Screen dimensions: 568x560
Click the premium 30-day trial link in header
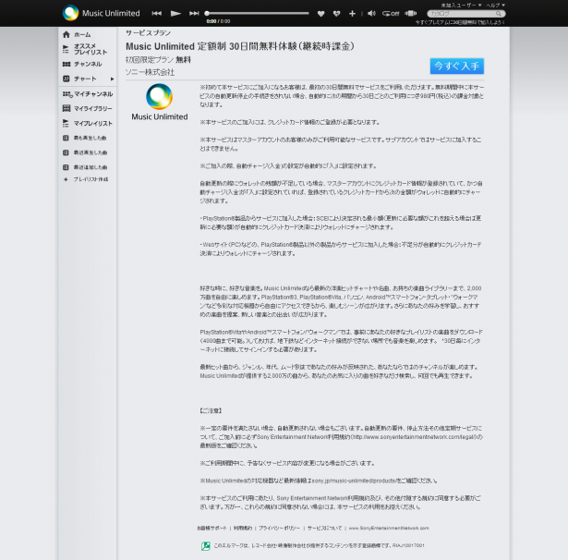point(460,22)
